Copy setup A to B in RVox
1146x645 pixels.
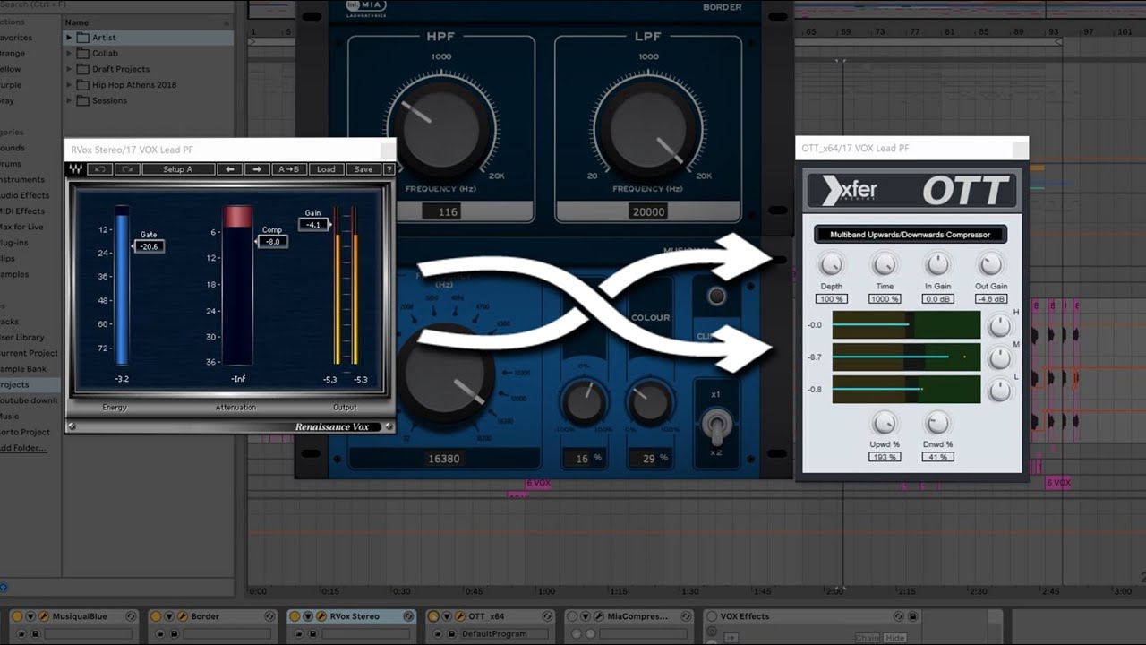288,169
